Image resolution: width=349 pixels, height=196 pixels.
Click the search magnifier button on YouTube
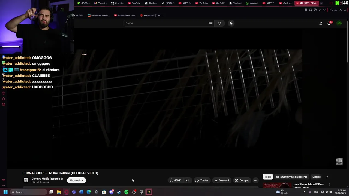(x=219, y=23)
